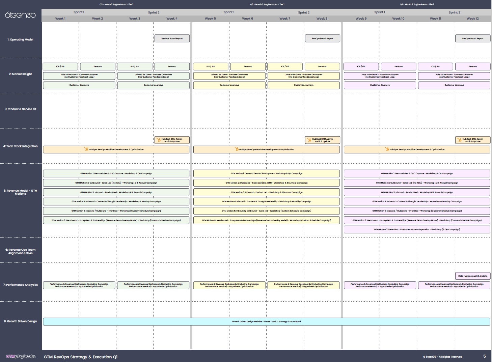
Task: Open Customer Journeys card under Weeks 3-4
Action: click(x=154, y=85)
